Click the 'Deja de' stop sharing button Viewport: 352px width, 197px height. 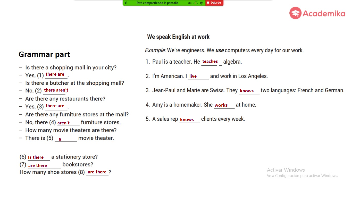point(214,3)
